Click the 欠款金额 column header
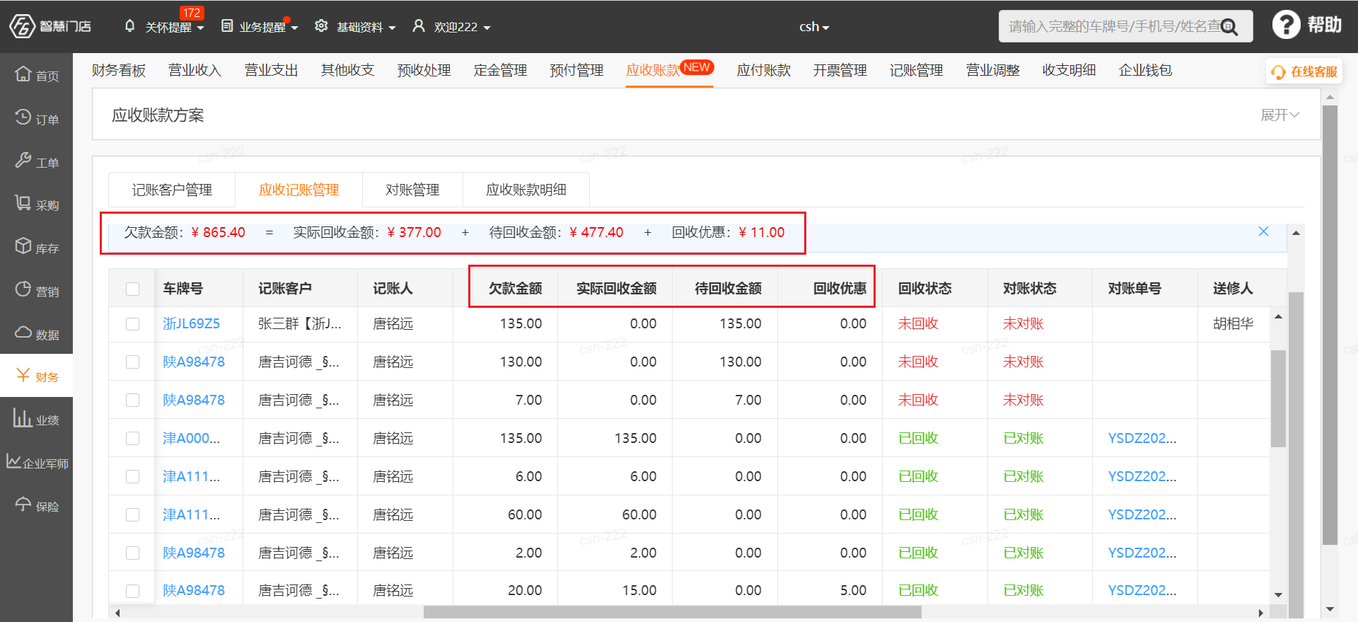 (516, 288)
